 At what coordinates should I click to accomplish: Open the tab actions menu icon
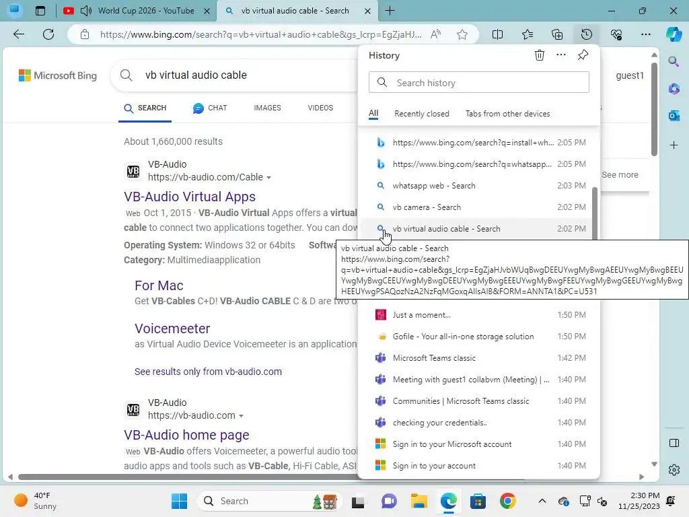40,11
